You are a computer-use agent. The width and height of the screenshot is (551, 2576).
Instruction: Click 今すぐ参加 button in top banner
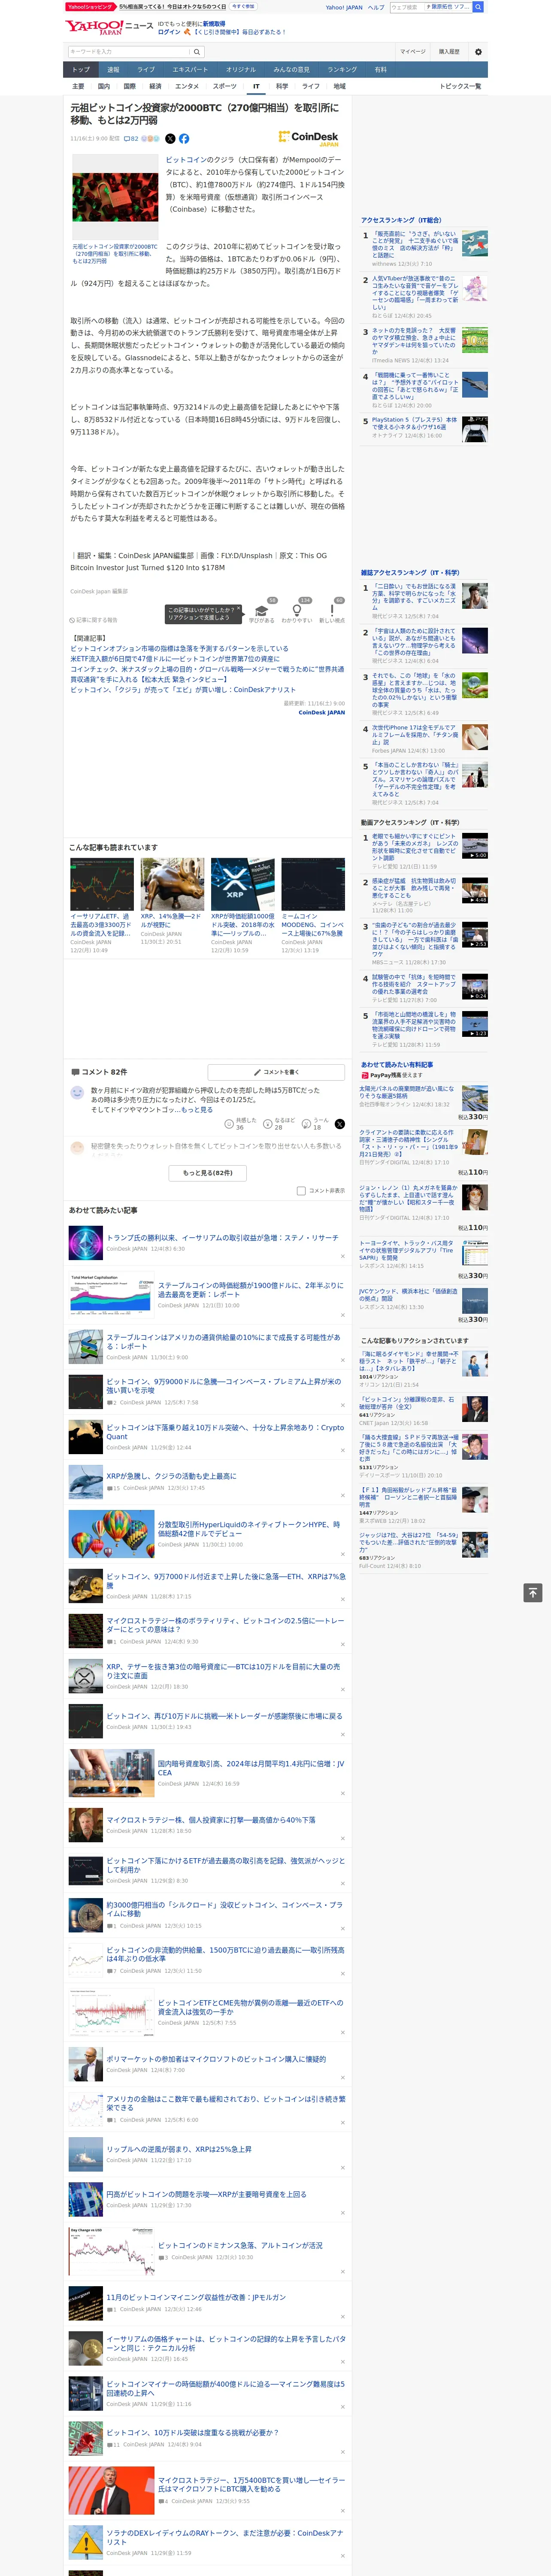[243, 7]
